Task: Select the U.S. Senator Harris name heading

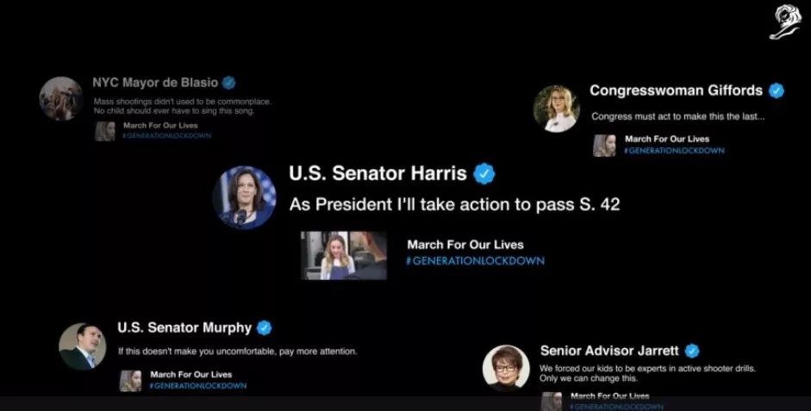Action: coord(377,174)
